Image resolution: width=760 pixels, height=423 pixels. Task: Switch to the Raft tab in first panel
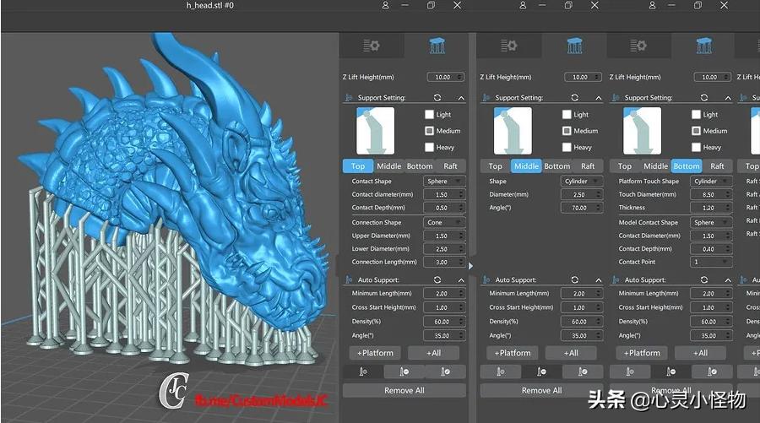450,166
